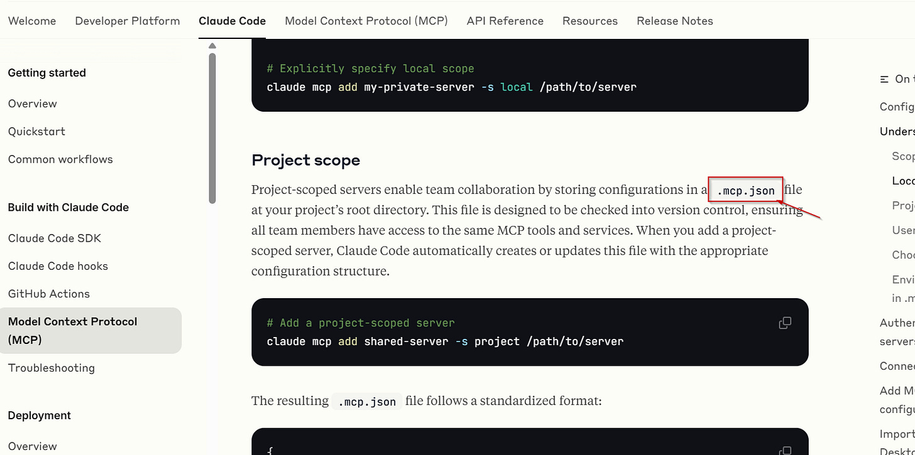Open Claude Code hooks page
The image size is (915, 455).
click(58, 265)
